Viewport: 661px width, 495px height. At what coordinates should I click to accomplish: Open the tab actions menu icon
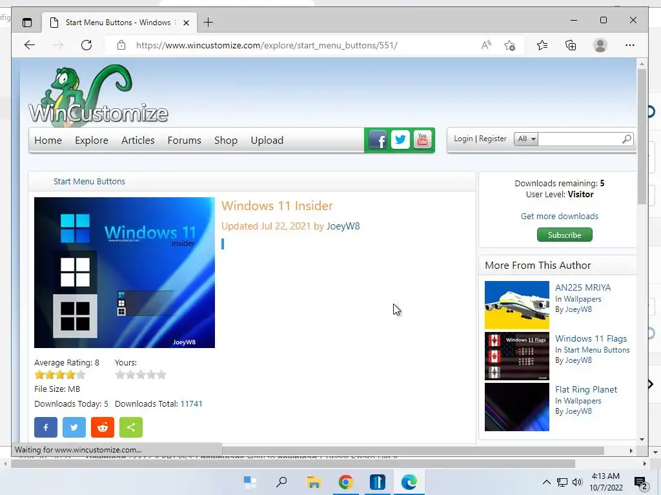(27, 23)
